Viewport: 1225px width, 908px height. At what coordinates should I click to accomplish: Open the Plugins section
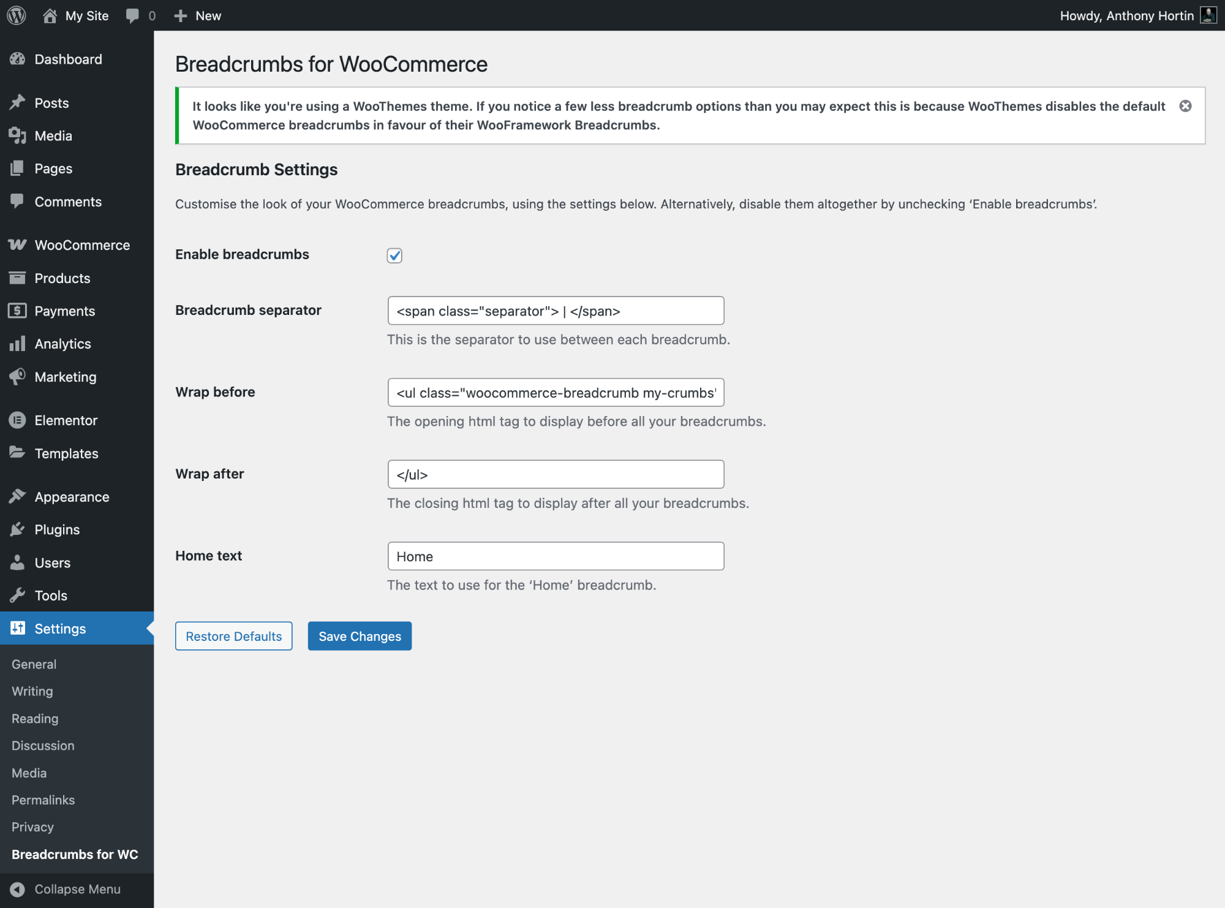pyautogui.click(x=56, y=529)
